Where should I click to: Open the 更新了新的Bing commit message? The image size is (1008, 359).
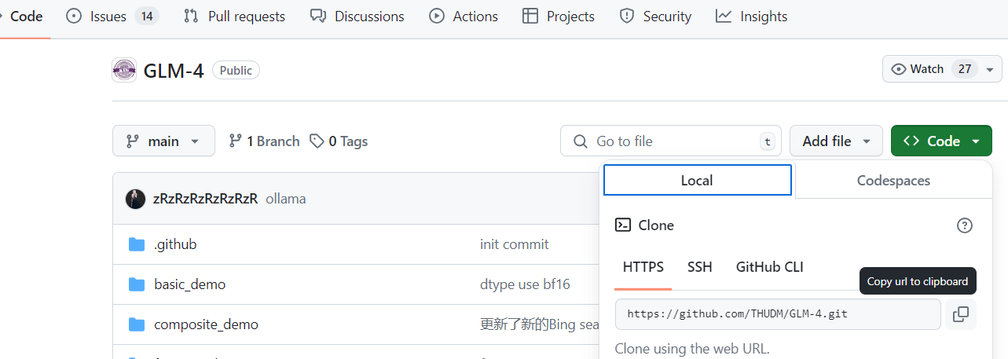point(539,324)
